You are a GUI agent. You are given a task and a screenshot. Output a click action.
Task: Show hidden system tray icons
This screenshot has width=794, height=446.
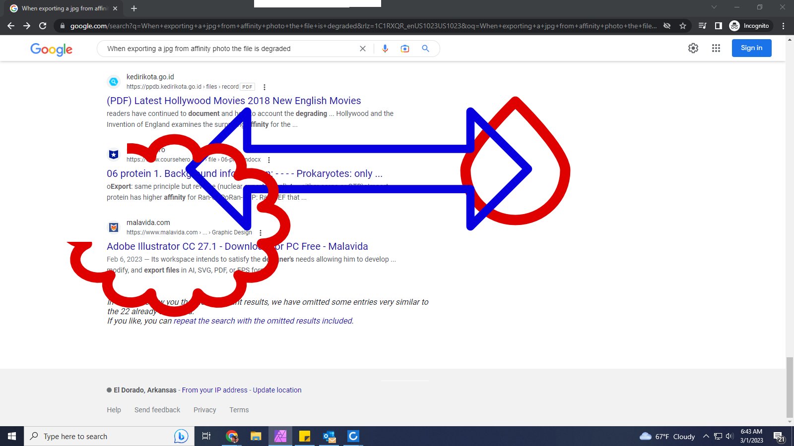tap(706, 437)
